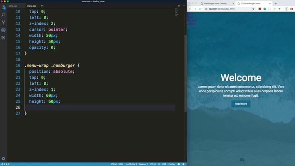The image size is (295, 166).
Task: Click the Read More button
Action: coord(241,104)
